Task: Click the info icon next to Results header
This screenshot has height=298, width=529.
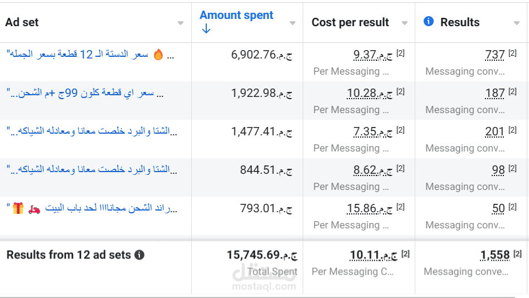Action: click(x=428, y=21)
